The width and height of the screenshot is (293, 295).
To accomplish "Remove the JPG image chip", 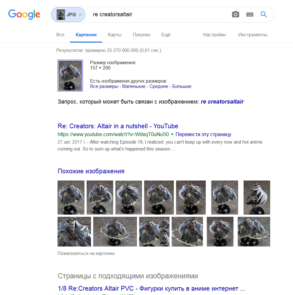I will [x=80, y=14].
